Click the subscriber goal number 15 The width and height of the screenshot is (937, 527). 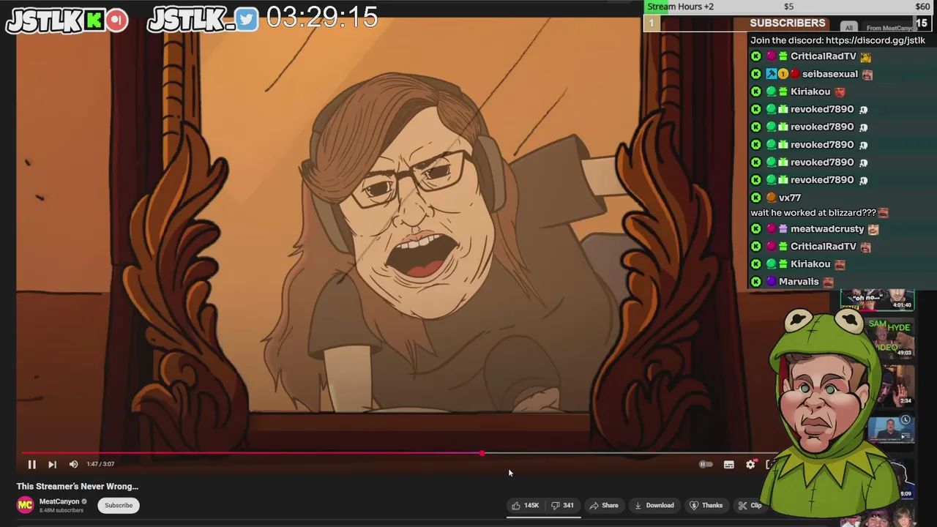point(921,23)
